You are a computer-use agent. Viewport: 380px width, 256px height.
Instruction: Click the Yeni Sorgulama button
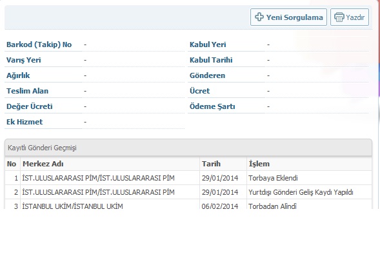(288, 17)
